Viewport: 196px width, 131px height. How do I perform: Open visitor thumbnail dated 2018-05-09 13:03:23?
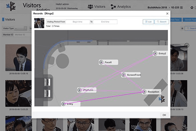coord(18,93)
